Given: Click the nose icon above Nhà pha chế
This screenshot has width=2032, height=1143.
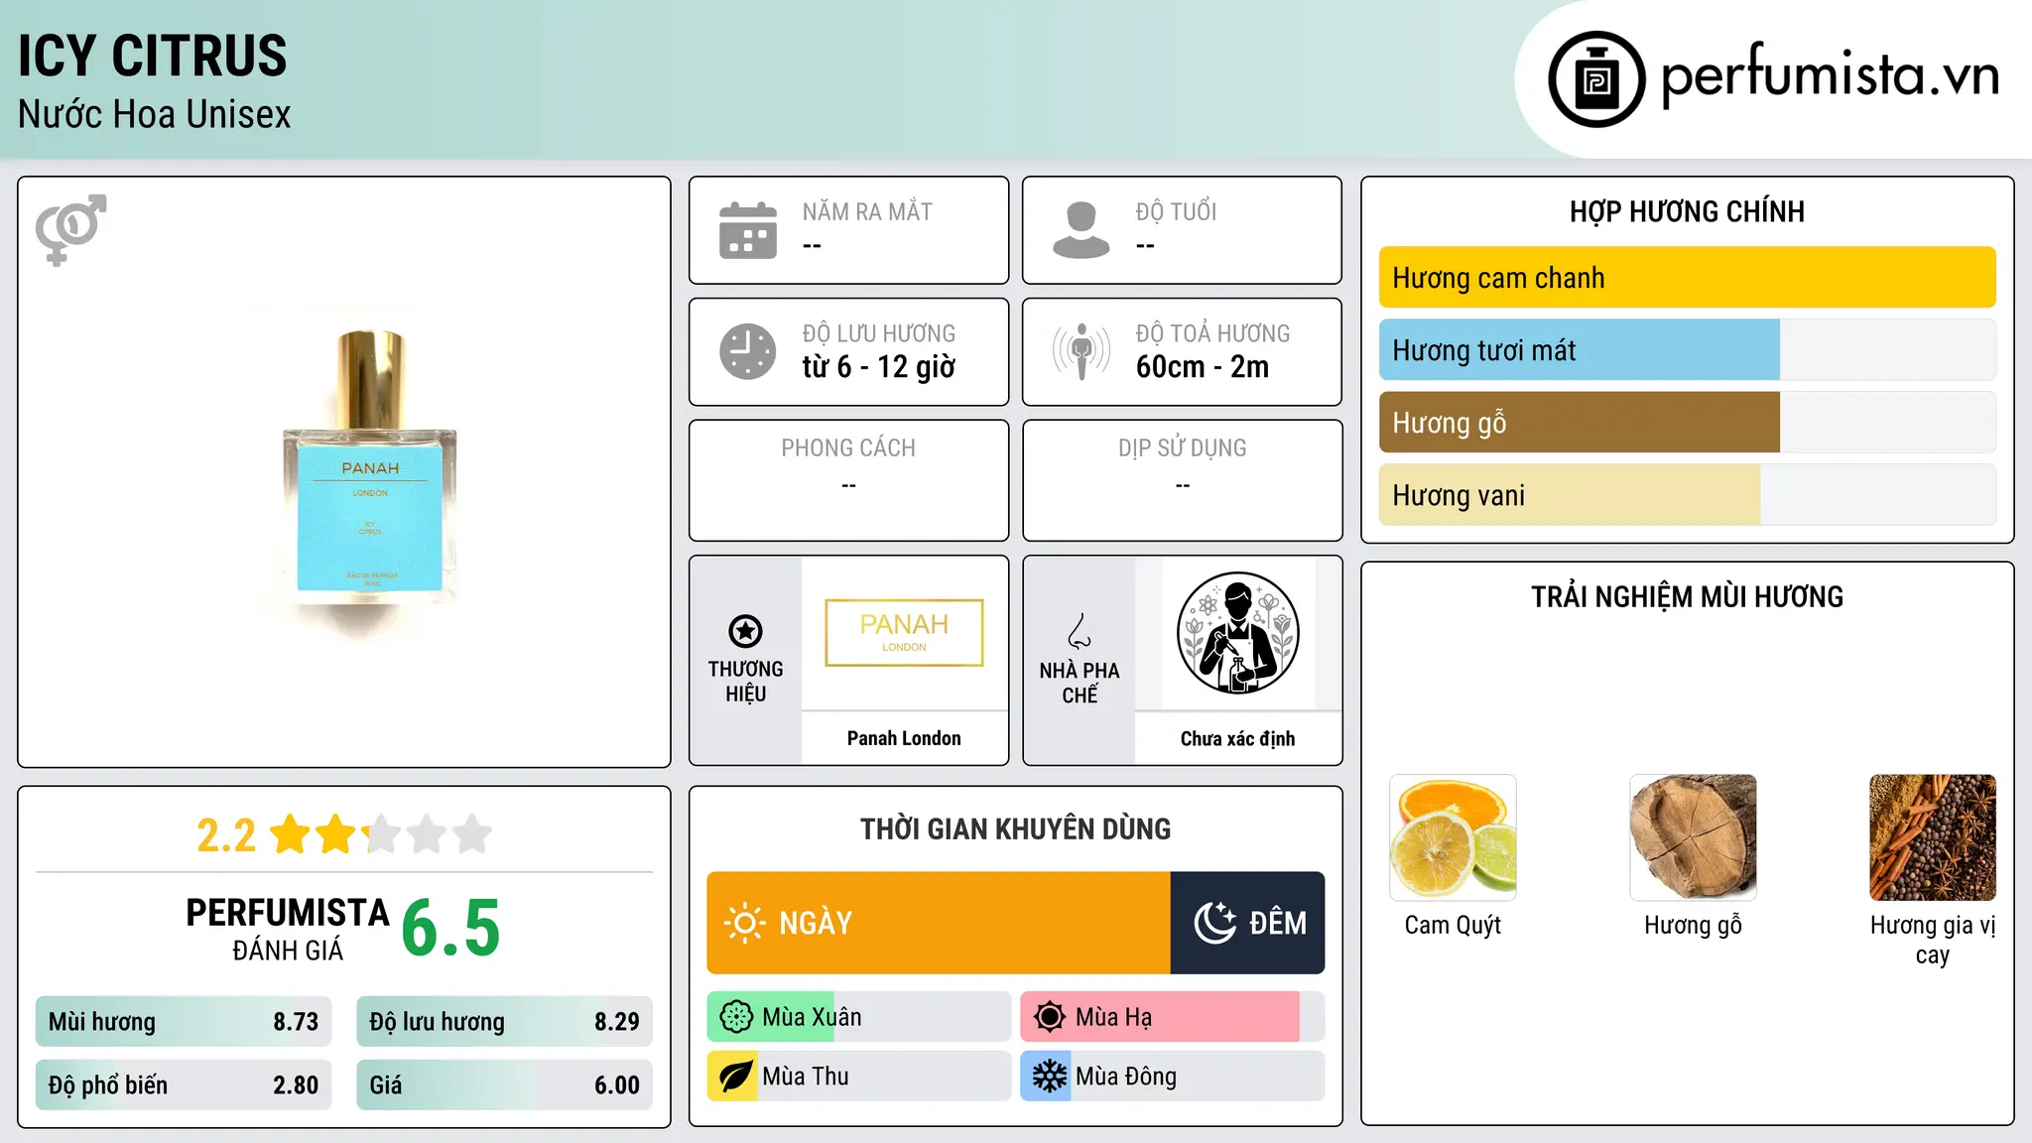Looking at the screenshot, I should pyautogui.click(x=1079, y=631).
